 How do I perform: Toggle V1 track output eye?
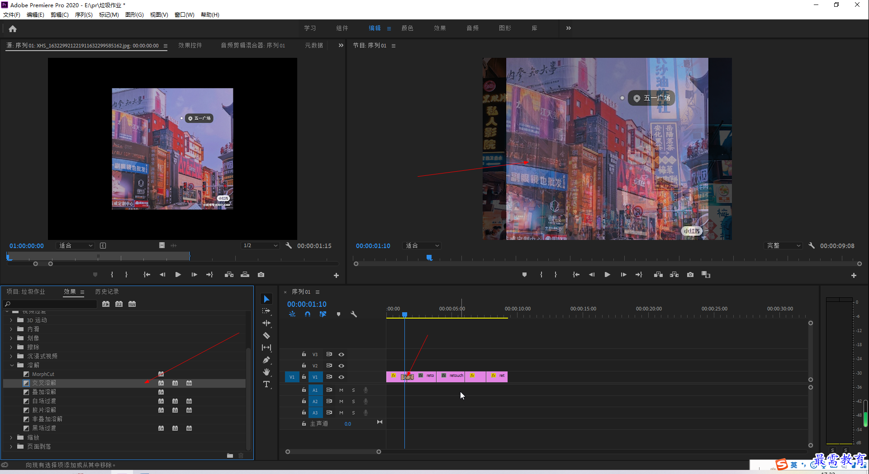click(342, 377)
